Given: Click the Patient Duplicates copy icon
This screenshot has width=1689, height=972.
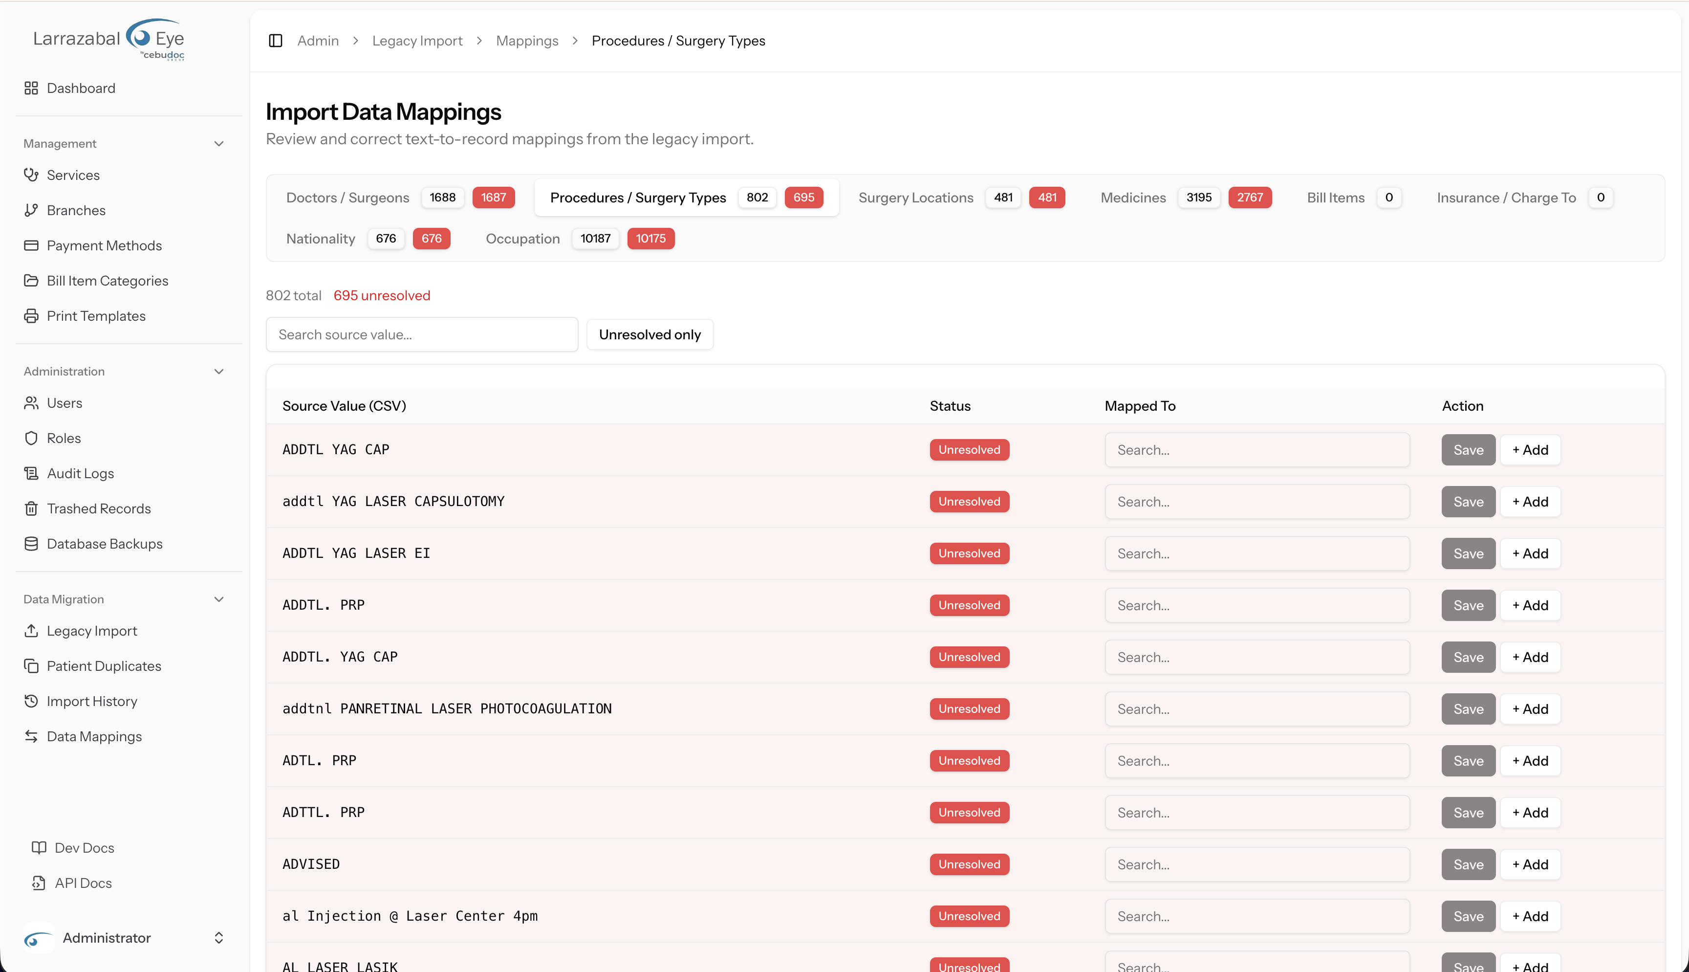Looking at the screenshot, I should pos(31,666).
